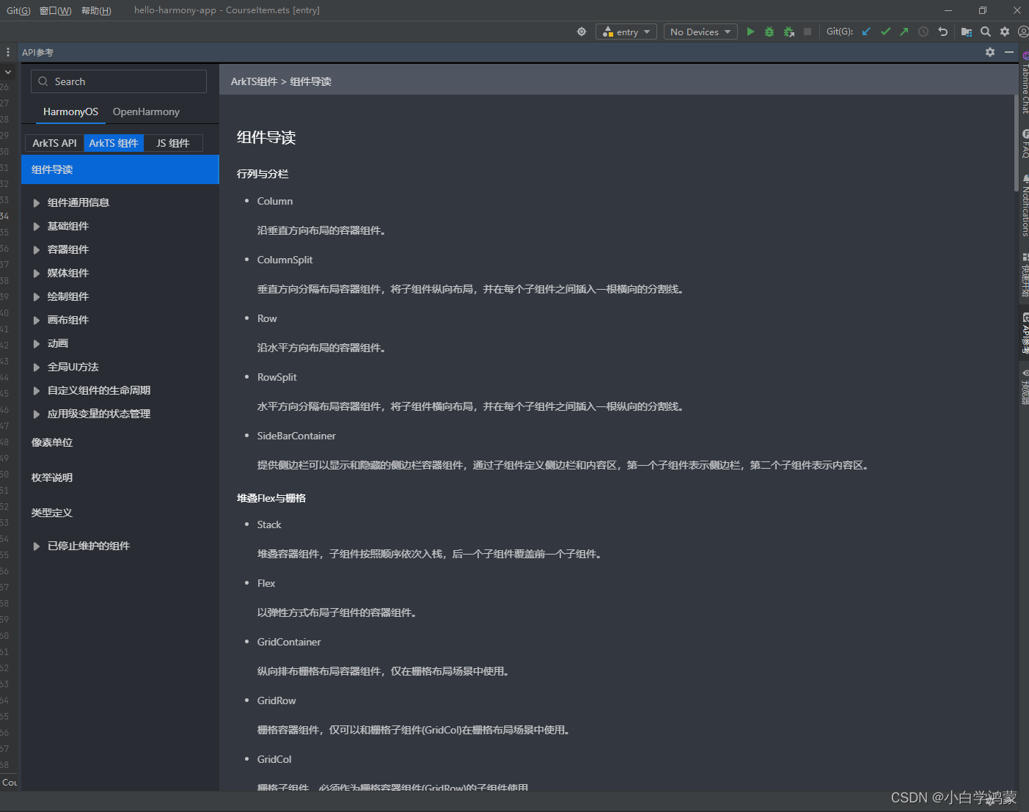The image size is (1029, 812).
Task: Expand the 组件通用信息 tree node
Action: [37, 203]
